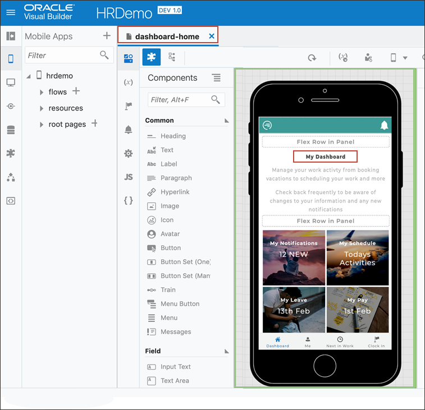Expand the flows tree node
The image size is (425, 410).
[42, 93]
